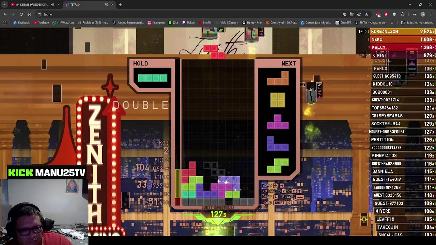436x245 pixels.
Task: Open the shield extension icon
Action: pos(394,14)
